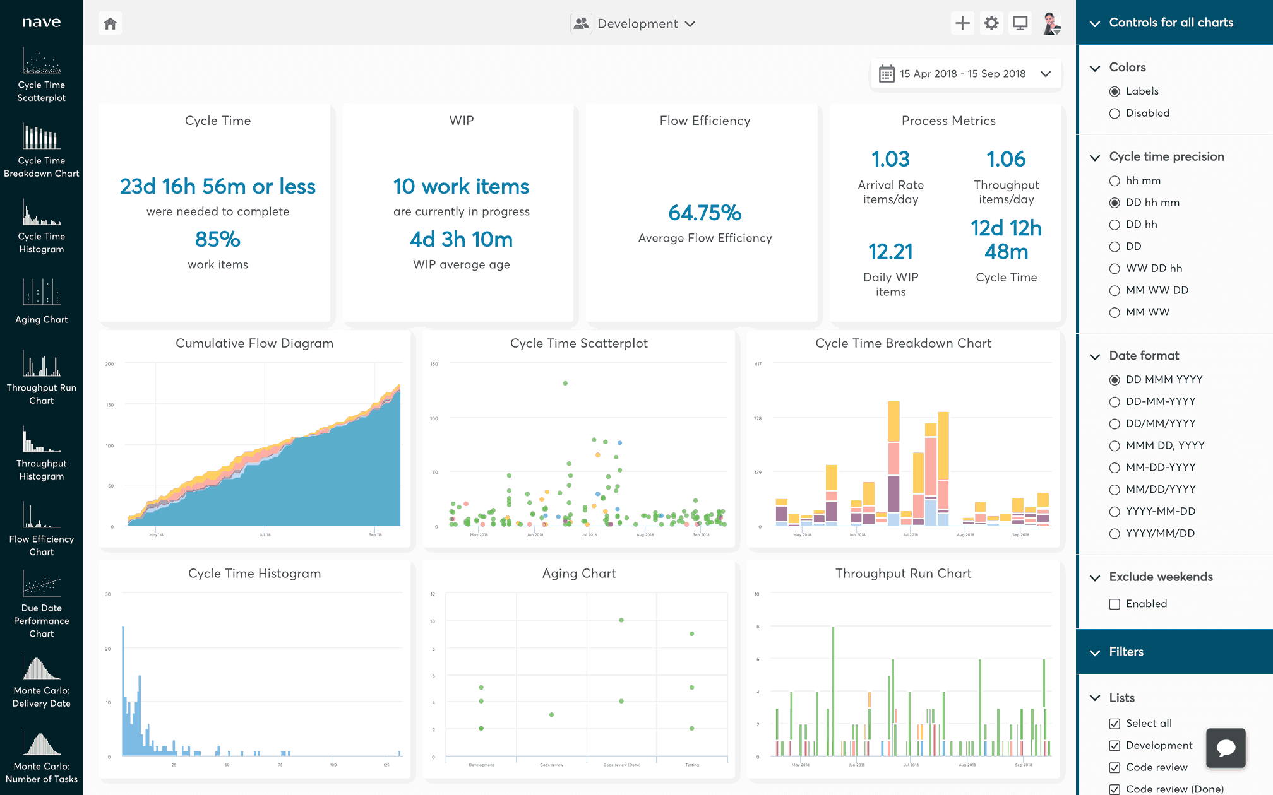Uncheck the Code review list filter
1273x795 pixels.
pos(1115,768)
